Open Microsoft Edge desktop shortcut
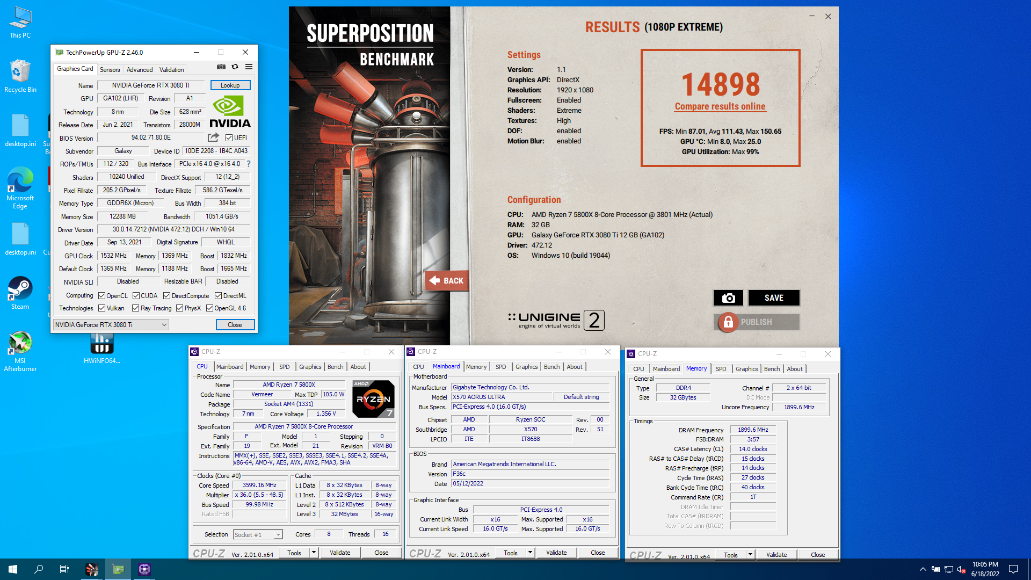Screen dimensions: 1031x580 pos(20,188)
